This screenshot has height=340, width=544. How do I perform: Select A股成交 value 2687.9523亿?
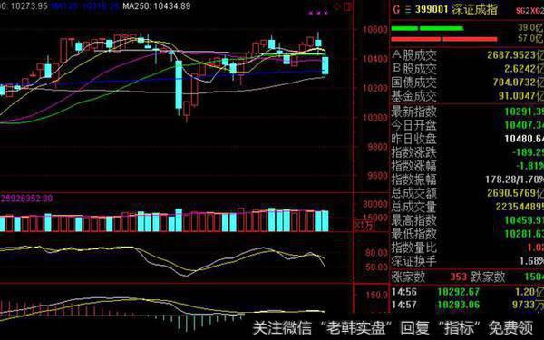(x=515, y=55)
